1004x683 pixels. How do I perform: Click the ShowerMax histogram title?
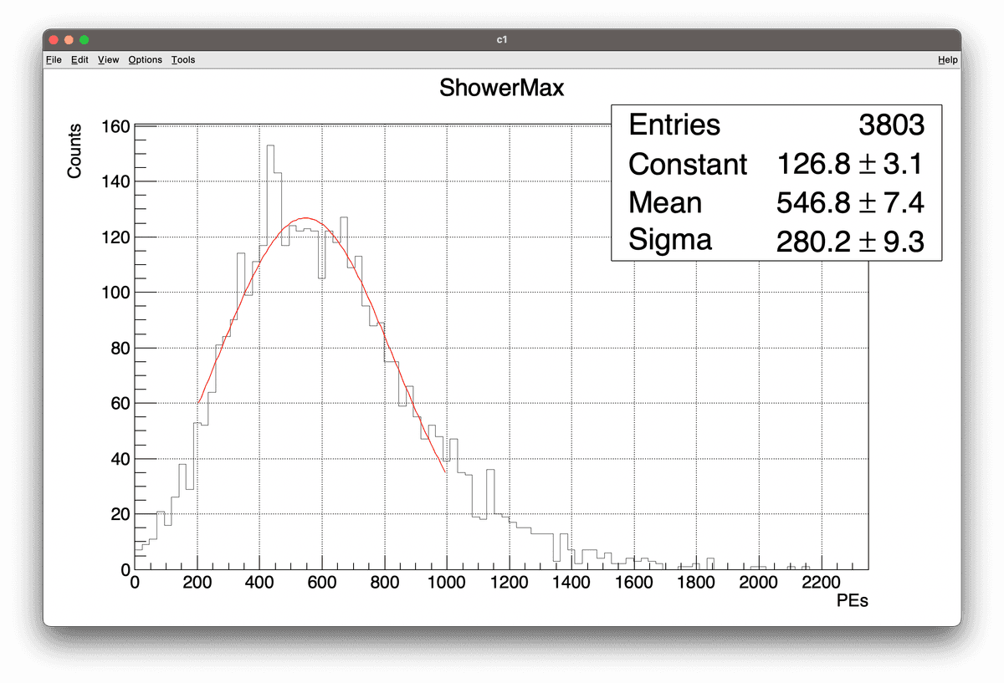tap(502, 88)
